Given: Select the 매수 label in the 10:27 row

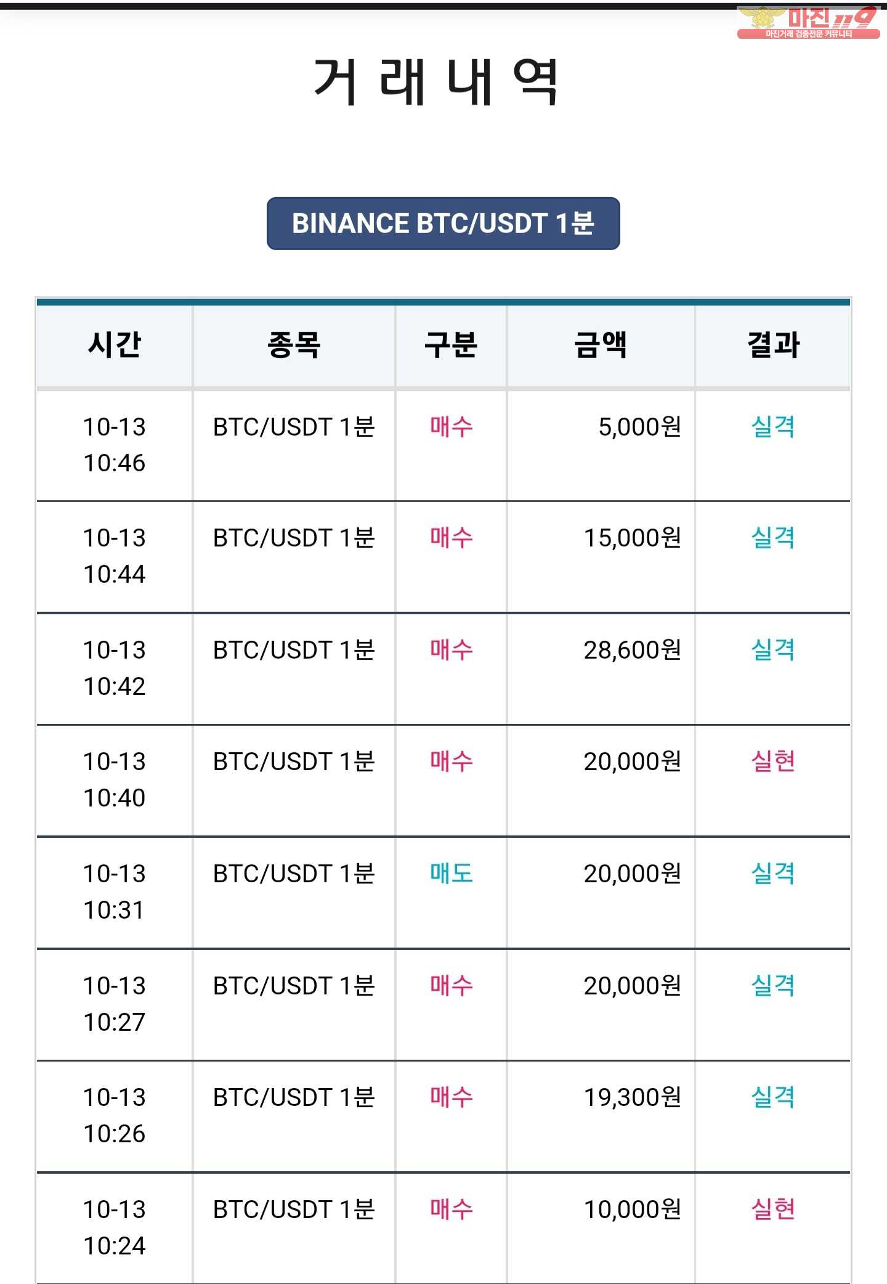Looking at the screenshot, I should pyautogui.click(x=452, y=985).
